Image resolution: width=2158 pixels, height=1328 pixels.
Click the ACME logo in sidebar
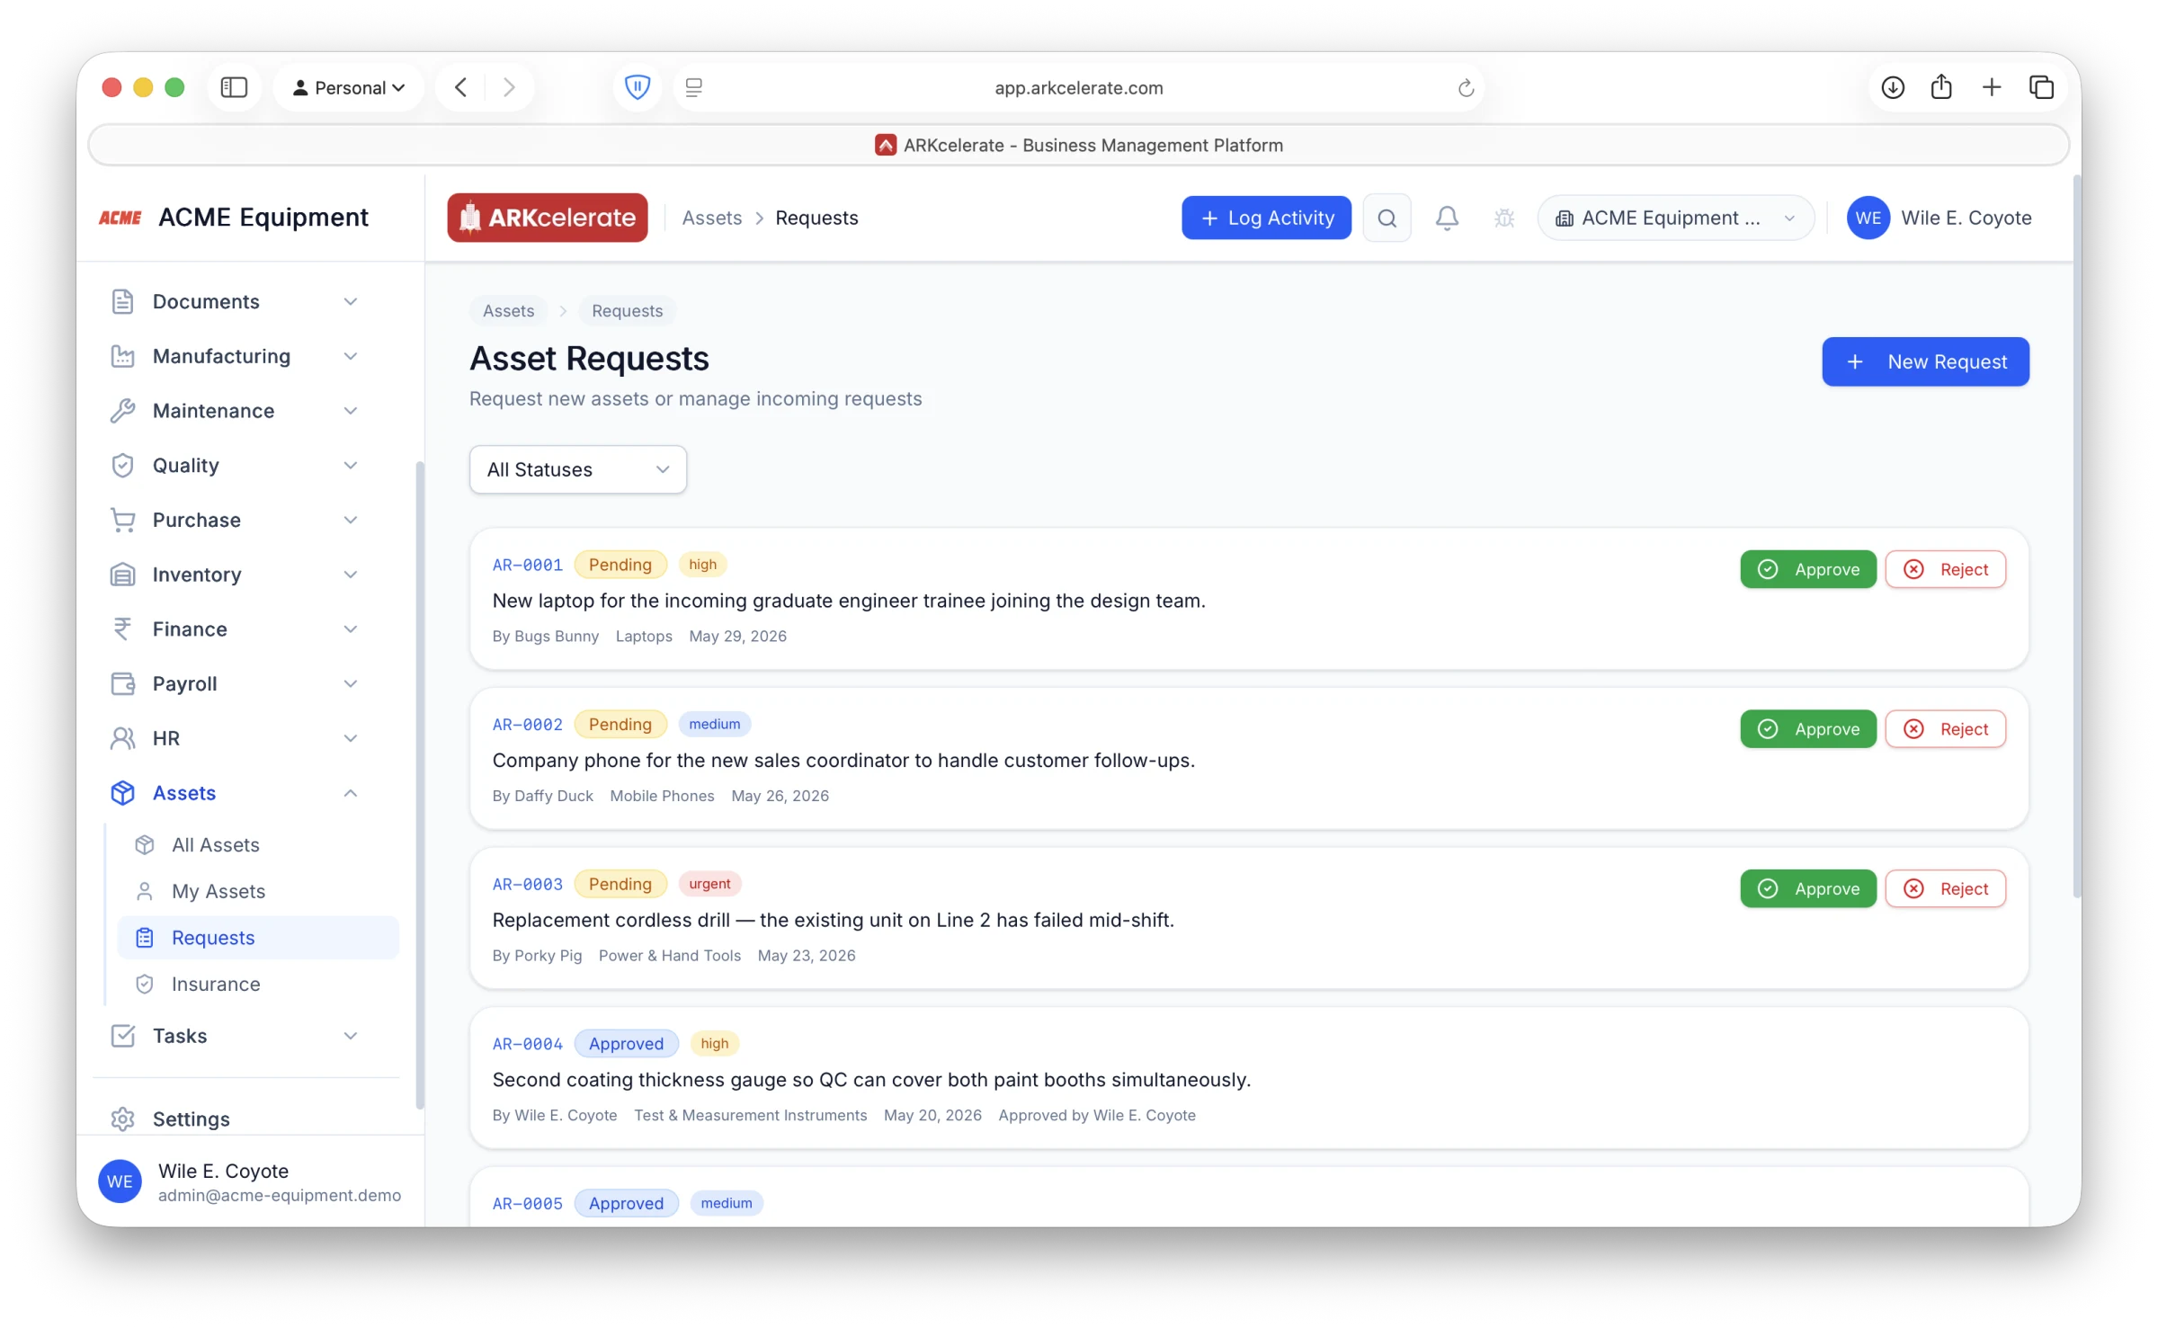[x=120, y=218]
